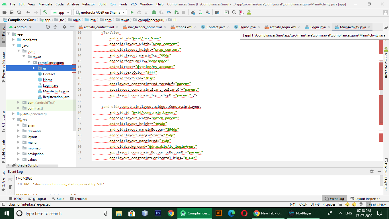Image resolution: width=389 pixels, height=219 pixels.
Task: Click the Sync Project with Gradle Files icon
Action: (193, 12)
